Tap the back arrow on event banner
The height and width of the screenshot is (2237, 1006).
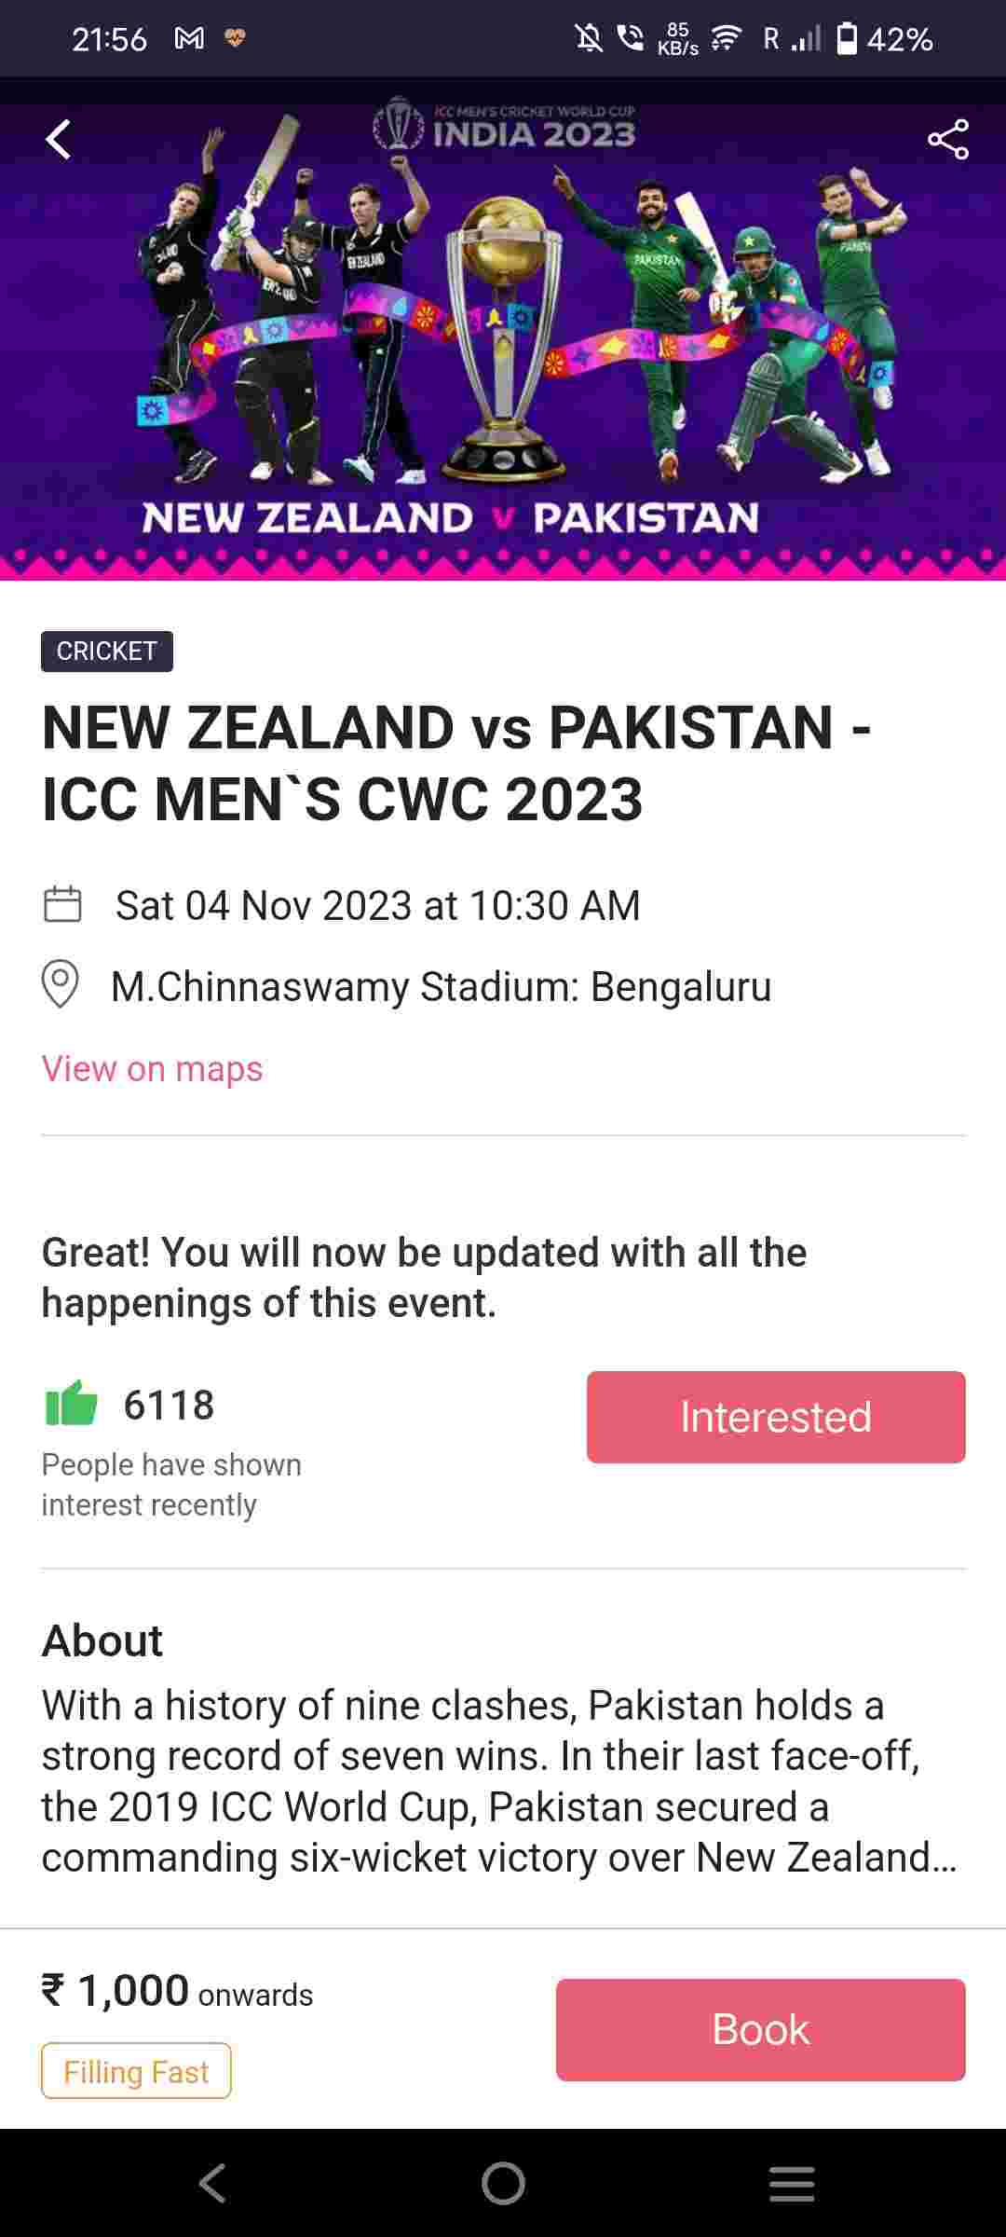pyautogui.click(x=59, y=140)
